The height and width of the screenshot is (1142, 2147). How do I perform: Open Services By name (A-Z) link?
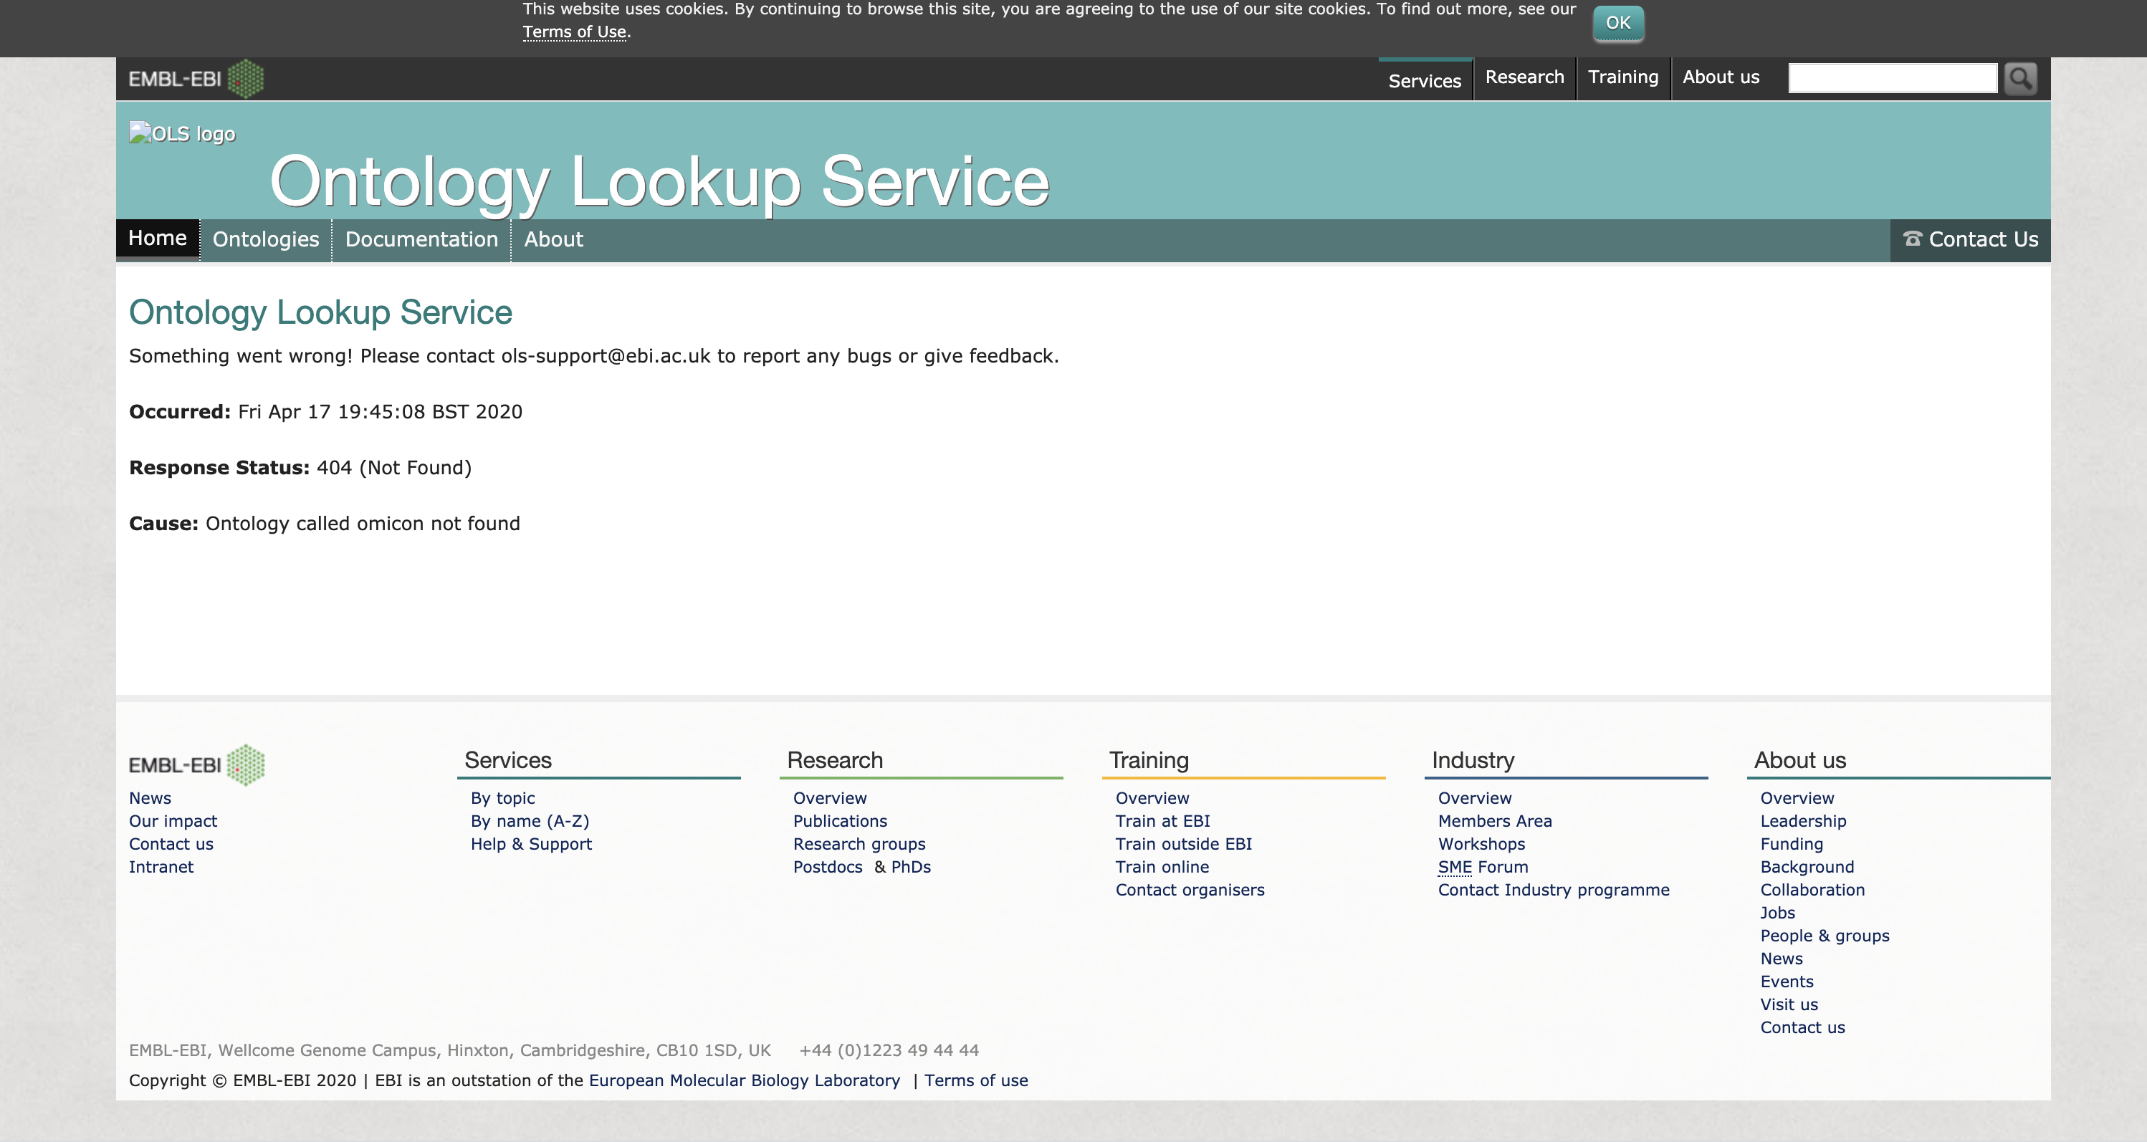pos(530,821)
